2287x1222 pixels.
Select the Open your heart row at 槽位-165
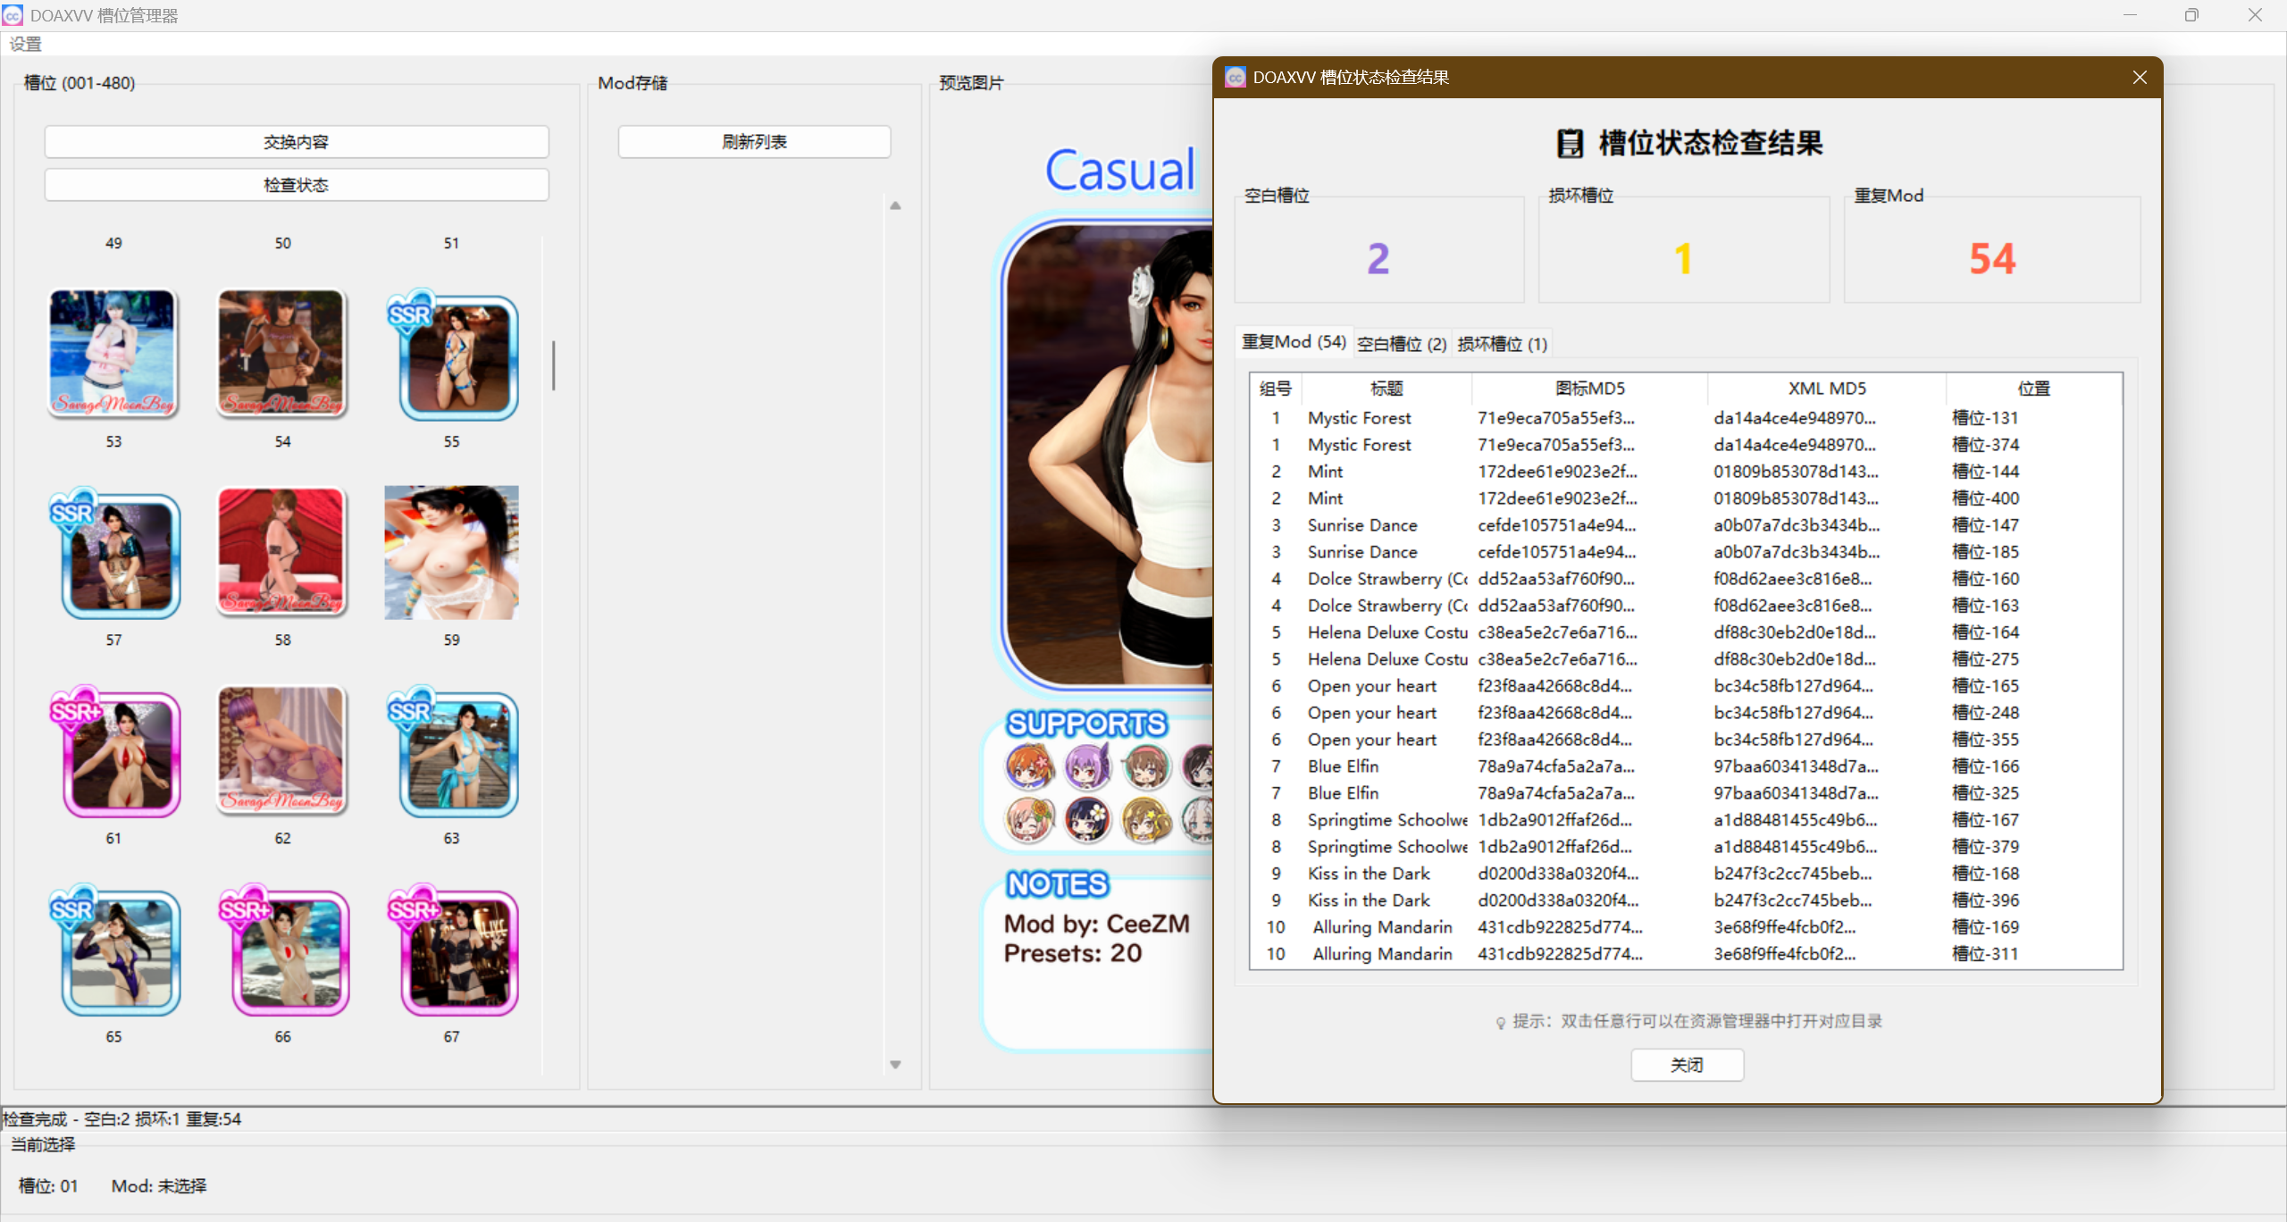1686,686
